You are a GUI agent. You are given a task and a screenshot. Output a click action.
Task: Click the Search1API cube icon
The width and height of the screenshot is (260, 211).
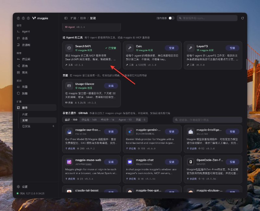[69, 48]
